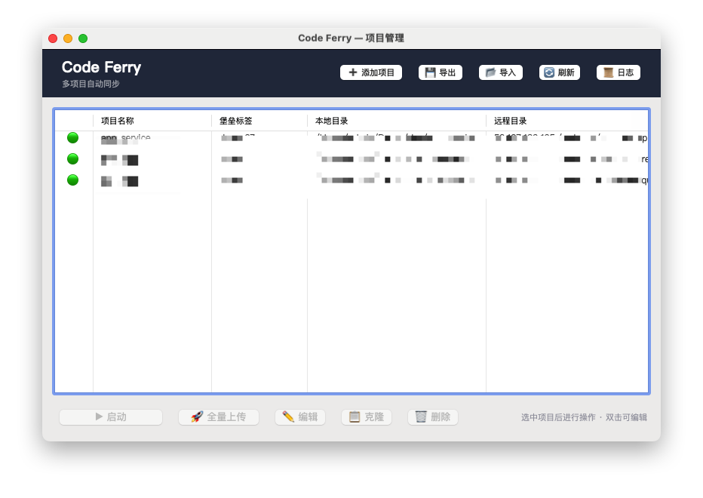The image size is (703, 498).
Task: Select the first project row green status dot
Action: click(x=72, y=138)
